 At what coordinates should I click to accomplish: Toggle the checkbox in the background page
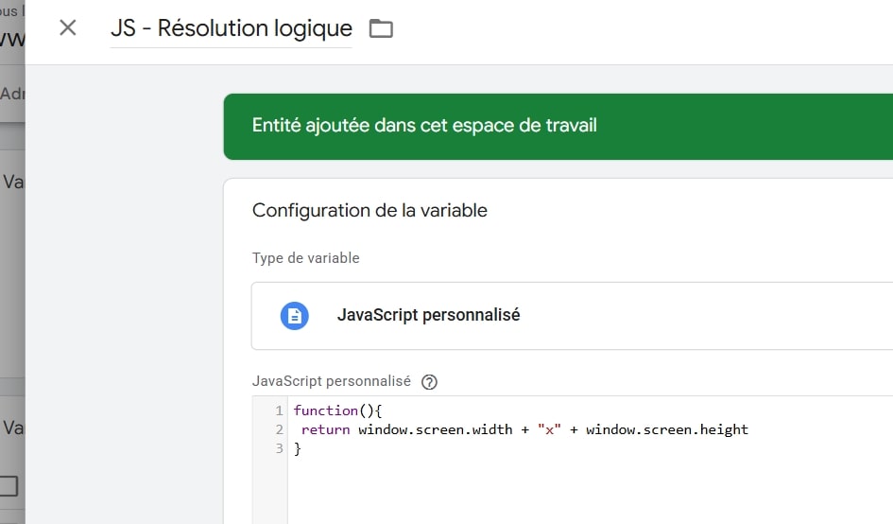tap(9, 486)
